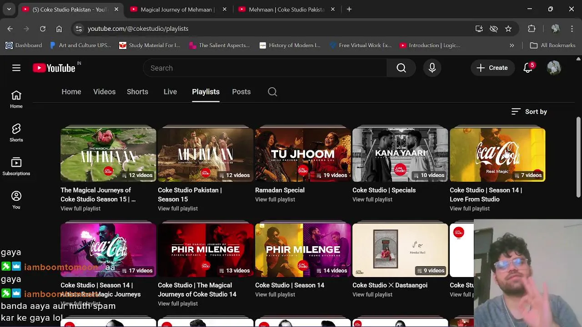Switch to the channel Shorts tab
The height and width of the screenshot is (327, 582).
point(137,92)
